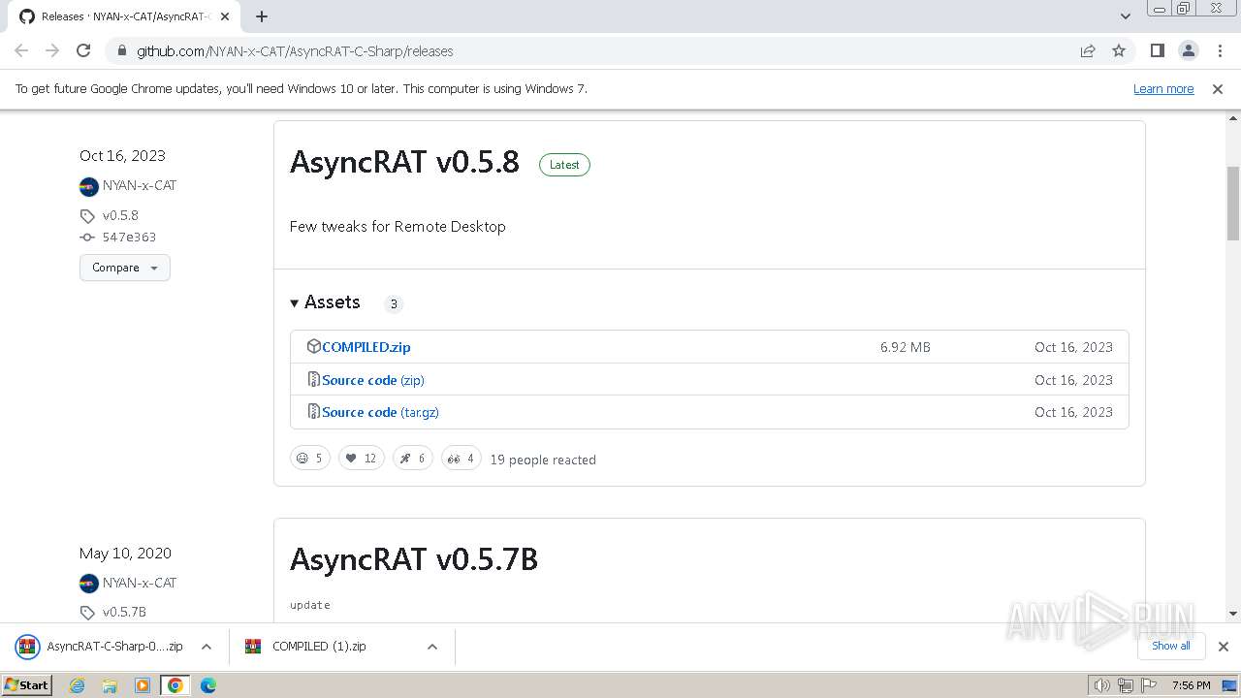Image resolution: width=1241 pixels, height=698 pixels.
Task: Launch Microsoft Edge from taskbar
Action: click(x=208, y=685)
